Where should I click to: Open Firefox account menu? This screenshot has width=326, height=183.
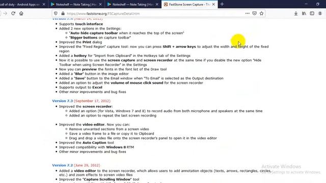(320, 14)
